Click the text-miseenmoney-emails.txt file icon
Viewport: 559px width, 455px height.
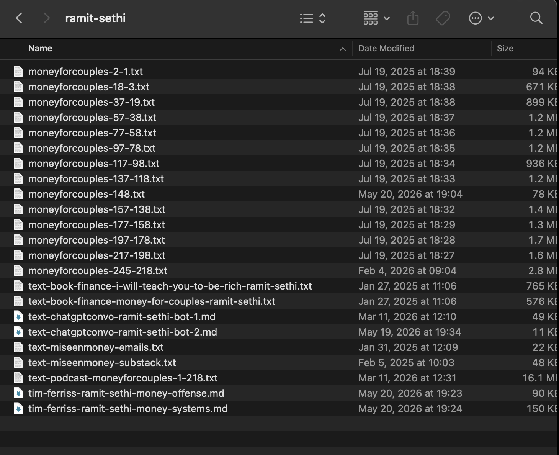click(x=18, y=347)
